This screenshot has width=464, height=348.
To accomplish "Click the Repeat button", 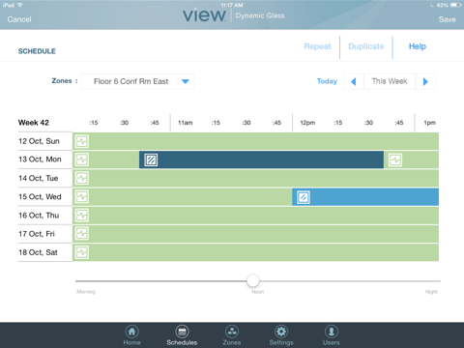I will pyautogui.click(x=317, y=46).
